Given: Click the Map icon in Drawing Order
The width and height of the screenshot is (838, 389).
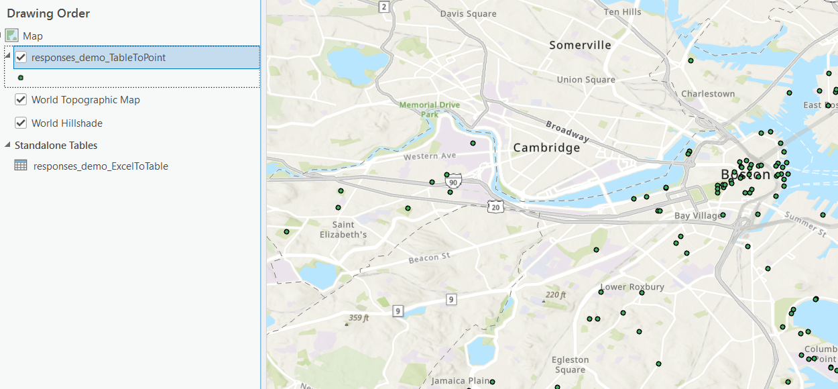Looking at the screenshot, I should pyautogui.click(x=12, y=36).
